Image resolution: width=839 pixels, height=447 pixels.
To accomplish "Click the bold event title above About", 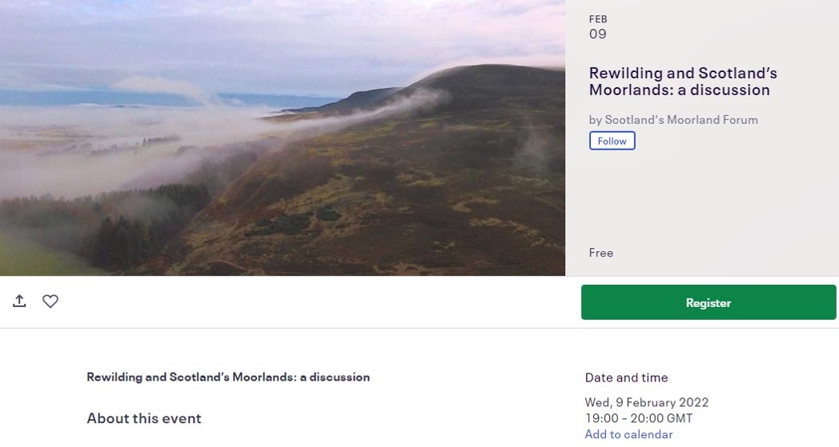I will (228, 377).
